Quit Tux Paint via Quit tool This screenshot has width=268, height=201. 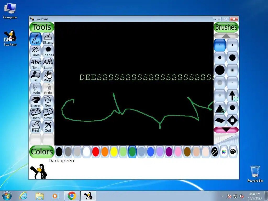pyautogui.click(x=48, y=126)
